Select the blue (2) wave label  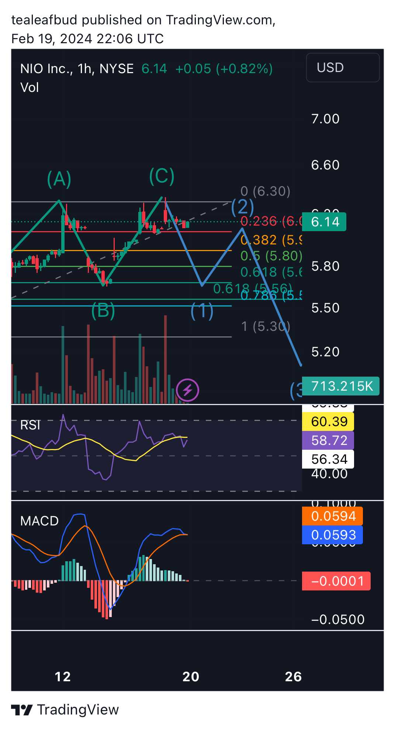243,207
